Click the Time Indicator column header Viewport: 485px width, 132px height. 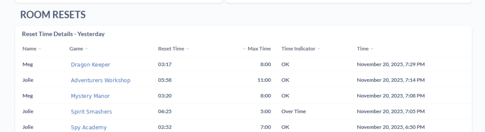[x=298, y=49]
